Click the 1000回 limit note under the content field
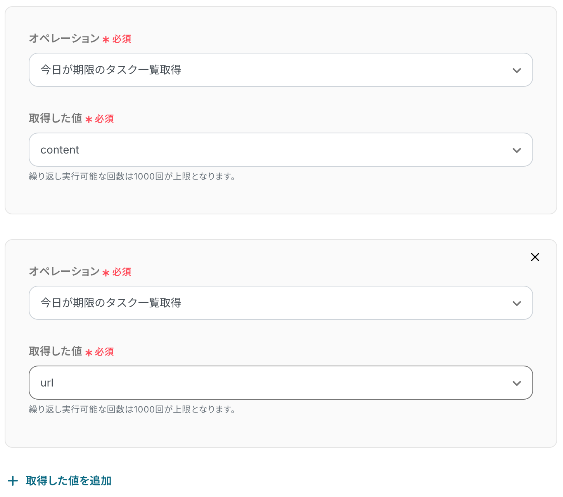 coord(132,176)
